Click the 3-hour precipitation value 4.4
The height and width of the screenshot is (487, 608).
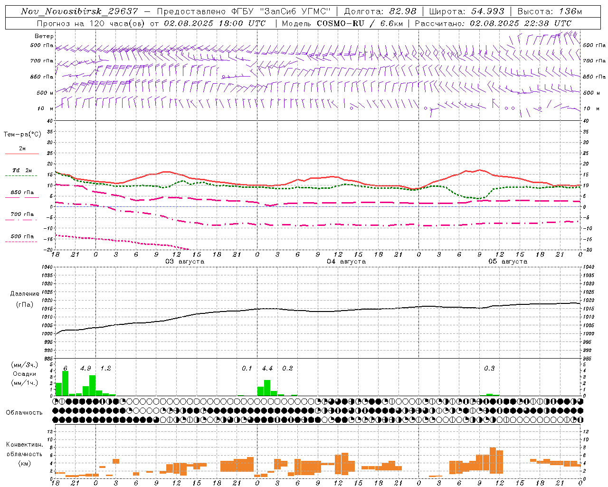point(267,368)
